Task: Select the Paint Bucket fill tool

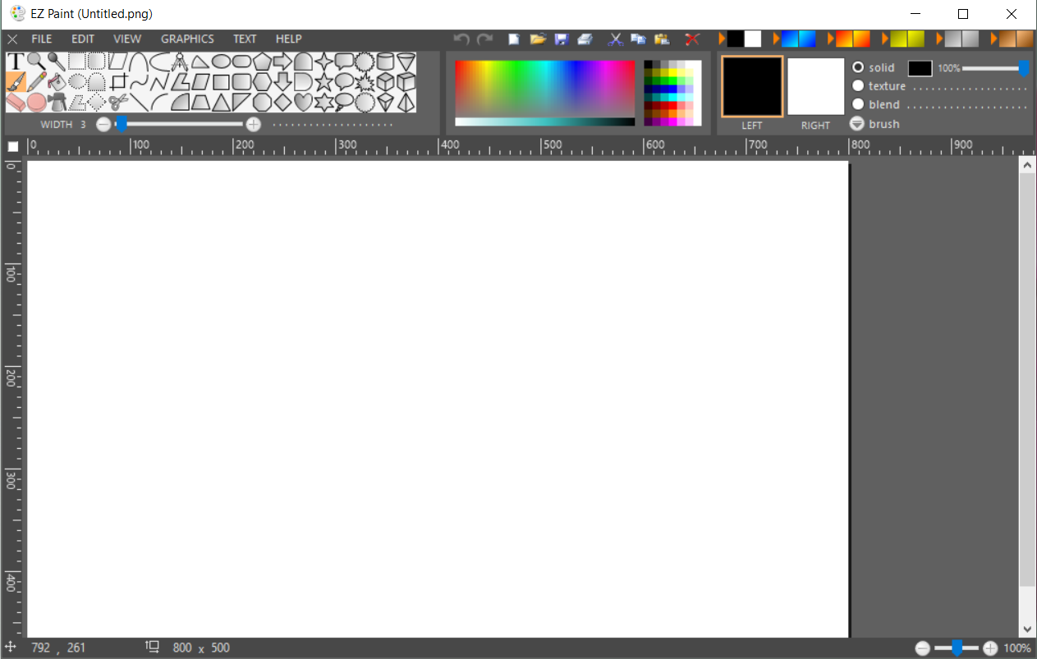Action: pos(57,82)
